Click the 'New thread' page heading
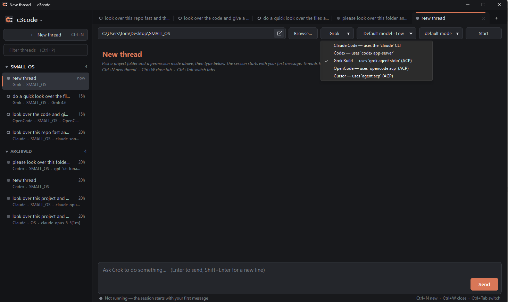Image resolution: width=508 pixels, height=302 pixels. tap(122, 54)
